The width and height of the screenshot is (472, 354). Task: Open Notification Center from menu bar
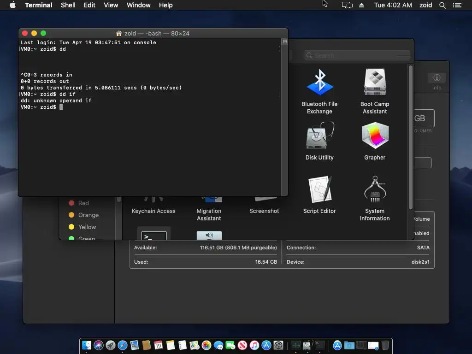point(457,5)
